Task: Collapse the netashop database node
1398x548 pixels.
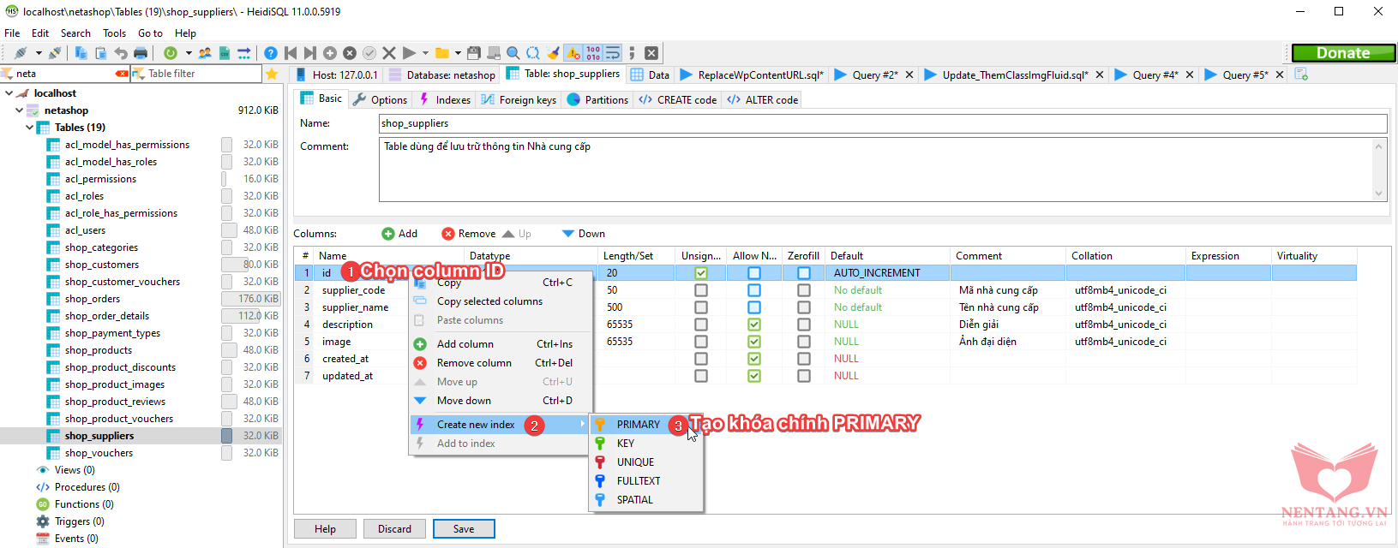Action: point(20,110)
